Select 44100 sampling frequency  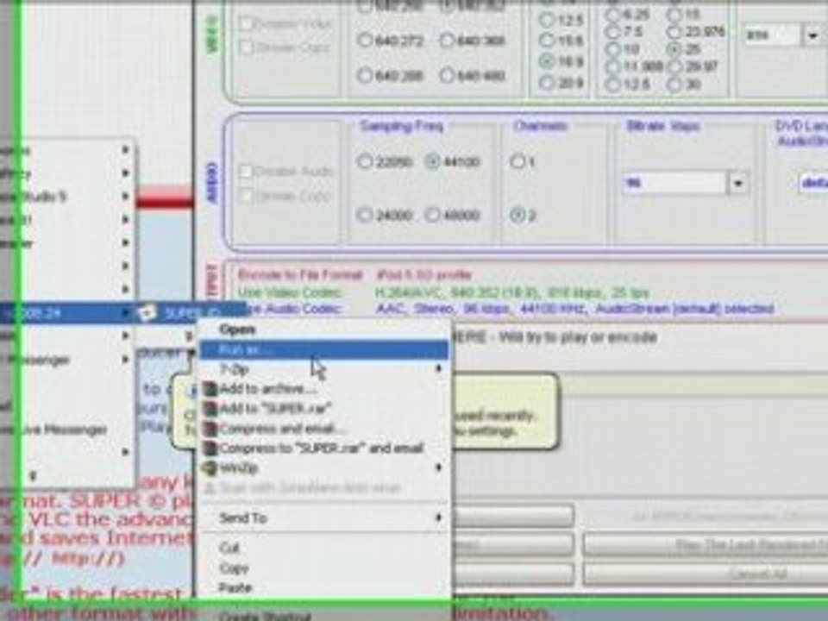(432, 161)
